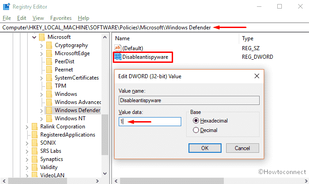Click the tree pane vertical scrollbar thumb
The height and width of the screenshot is (184, 309).
[x=105, y=135]
